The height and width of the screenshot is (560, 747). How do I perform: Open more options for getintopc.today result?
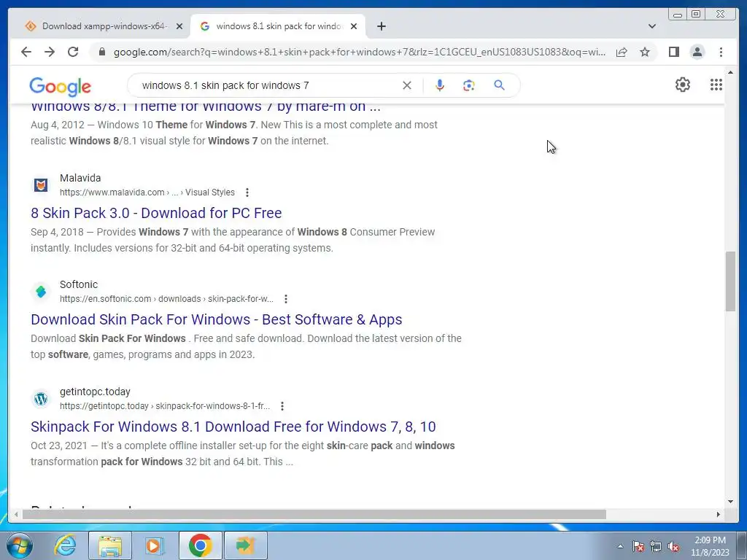click(282, 406)
